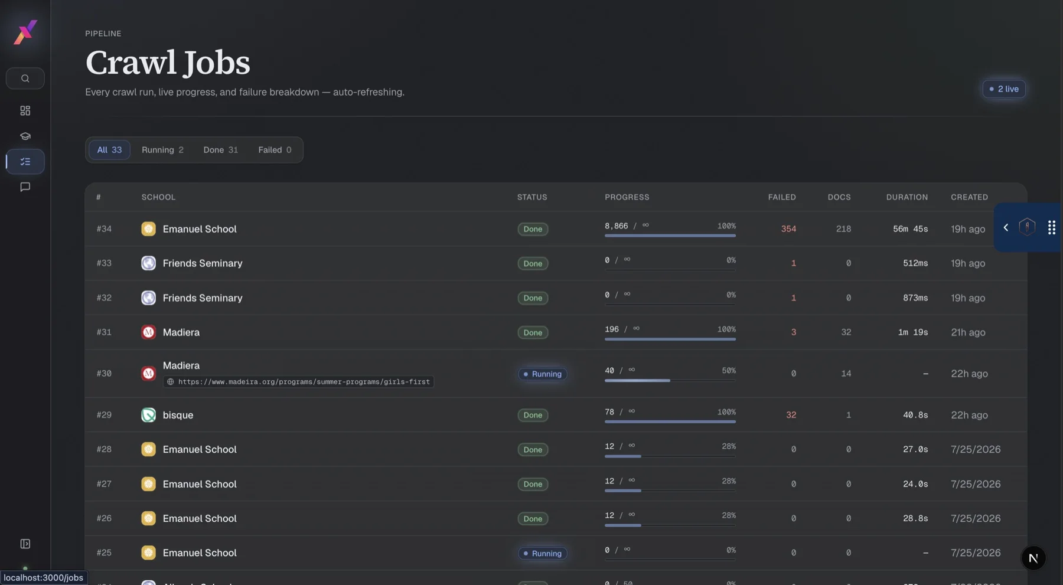This screenshot has height=585, width=1063.
Task: Toggle the sidebar panel collapse icon
Action: 25,544
